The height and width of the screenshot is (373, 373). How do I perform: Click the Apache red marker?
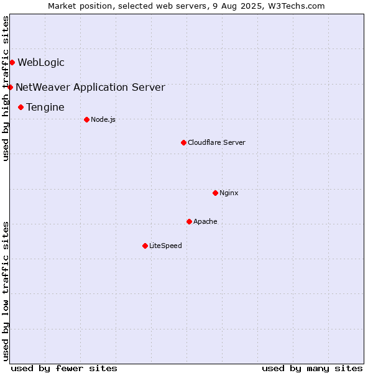(x=190, y=222)
